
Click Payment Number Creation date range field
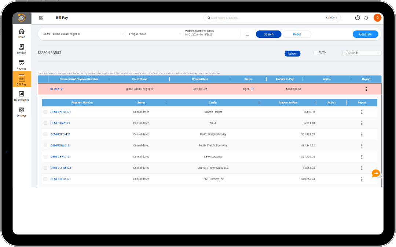point(212,33)
